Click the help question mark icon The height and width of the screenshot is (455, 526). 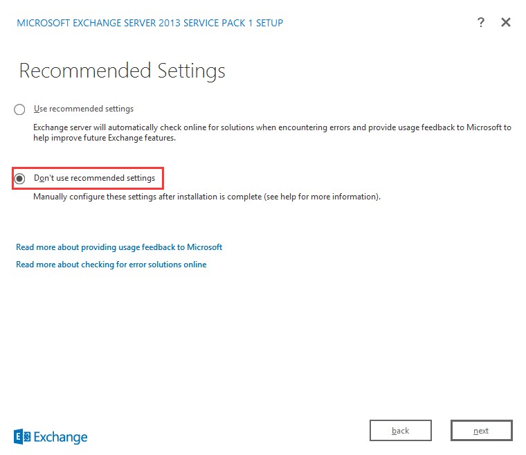481,23
